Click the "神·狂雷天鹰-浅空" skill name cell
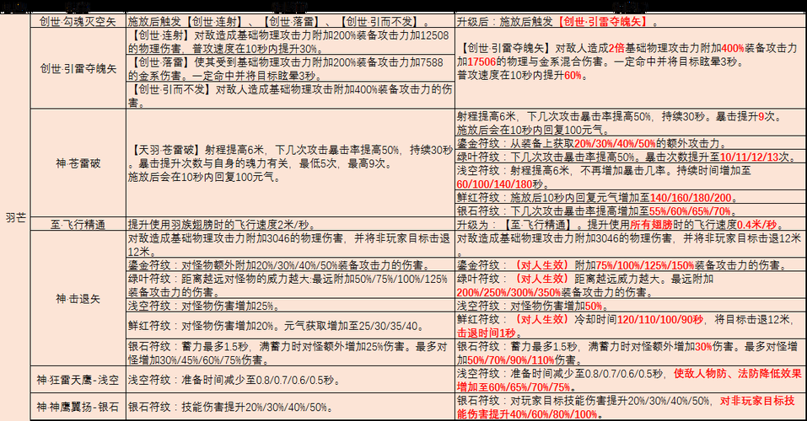The image size is (807, 421). 78,380
